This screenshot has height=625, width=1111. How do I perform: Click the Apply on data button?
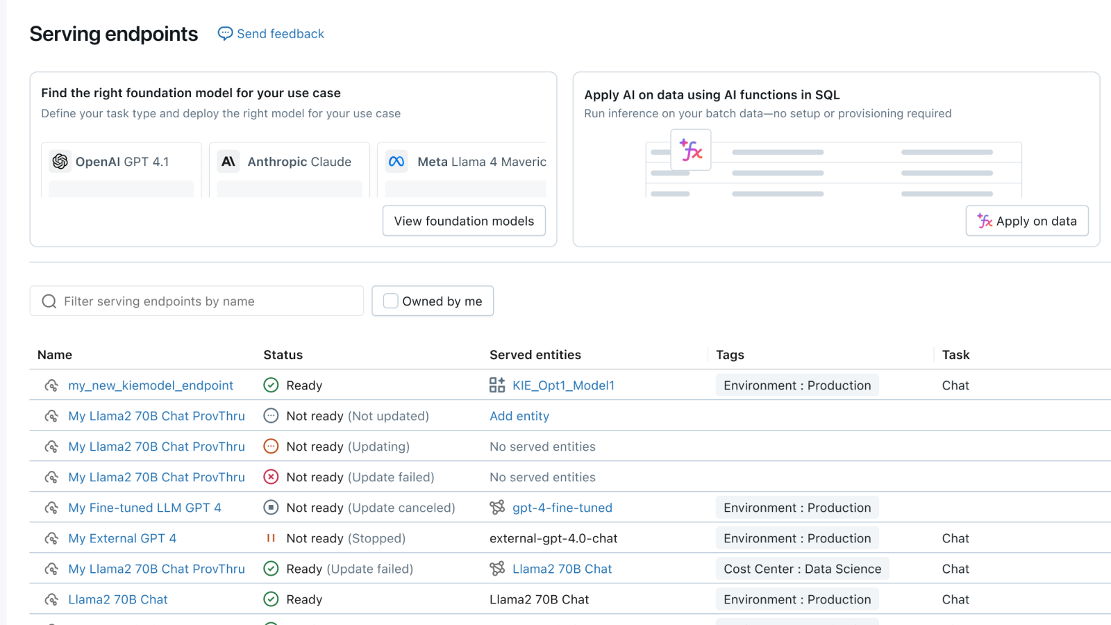tap(1026, 221)
